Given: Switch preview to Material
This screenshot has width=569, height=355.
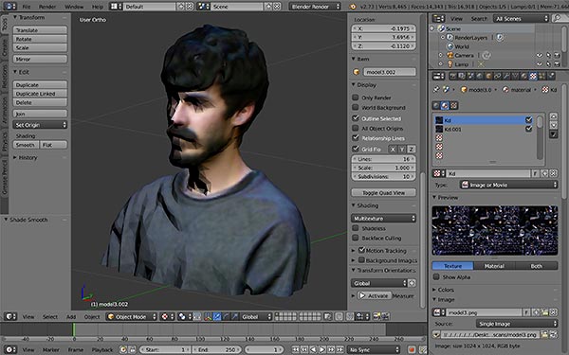Looking at the screenshot, I should click(x=494, y=265).
